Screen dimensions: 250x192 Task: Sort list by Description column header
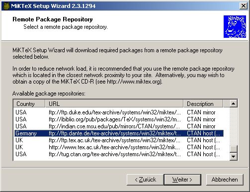pos(203,104)
